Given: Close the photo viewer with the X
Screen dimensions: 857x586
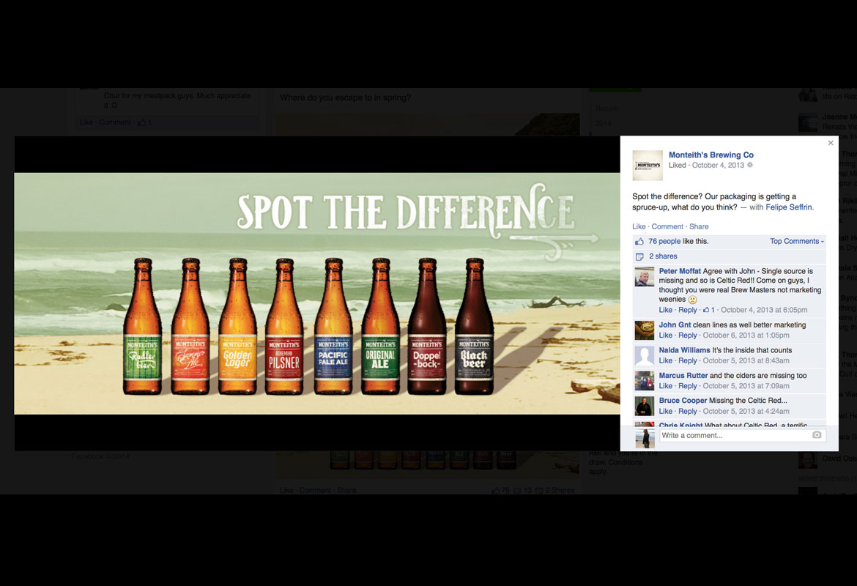Looking at the screenshot, I should [x=831, y=144].
